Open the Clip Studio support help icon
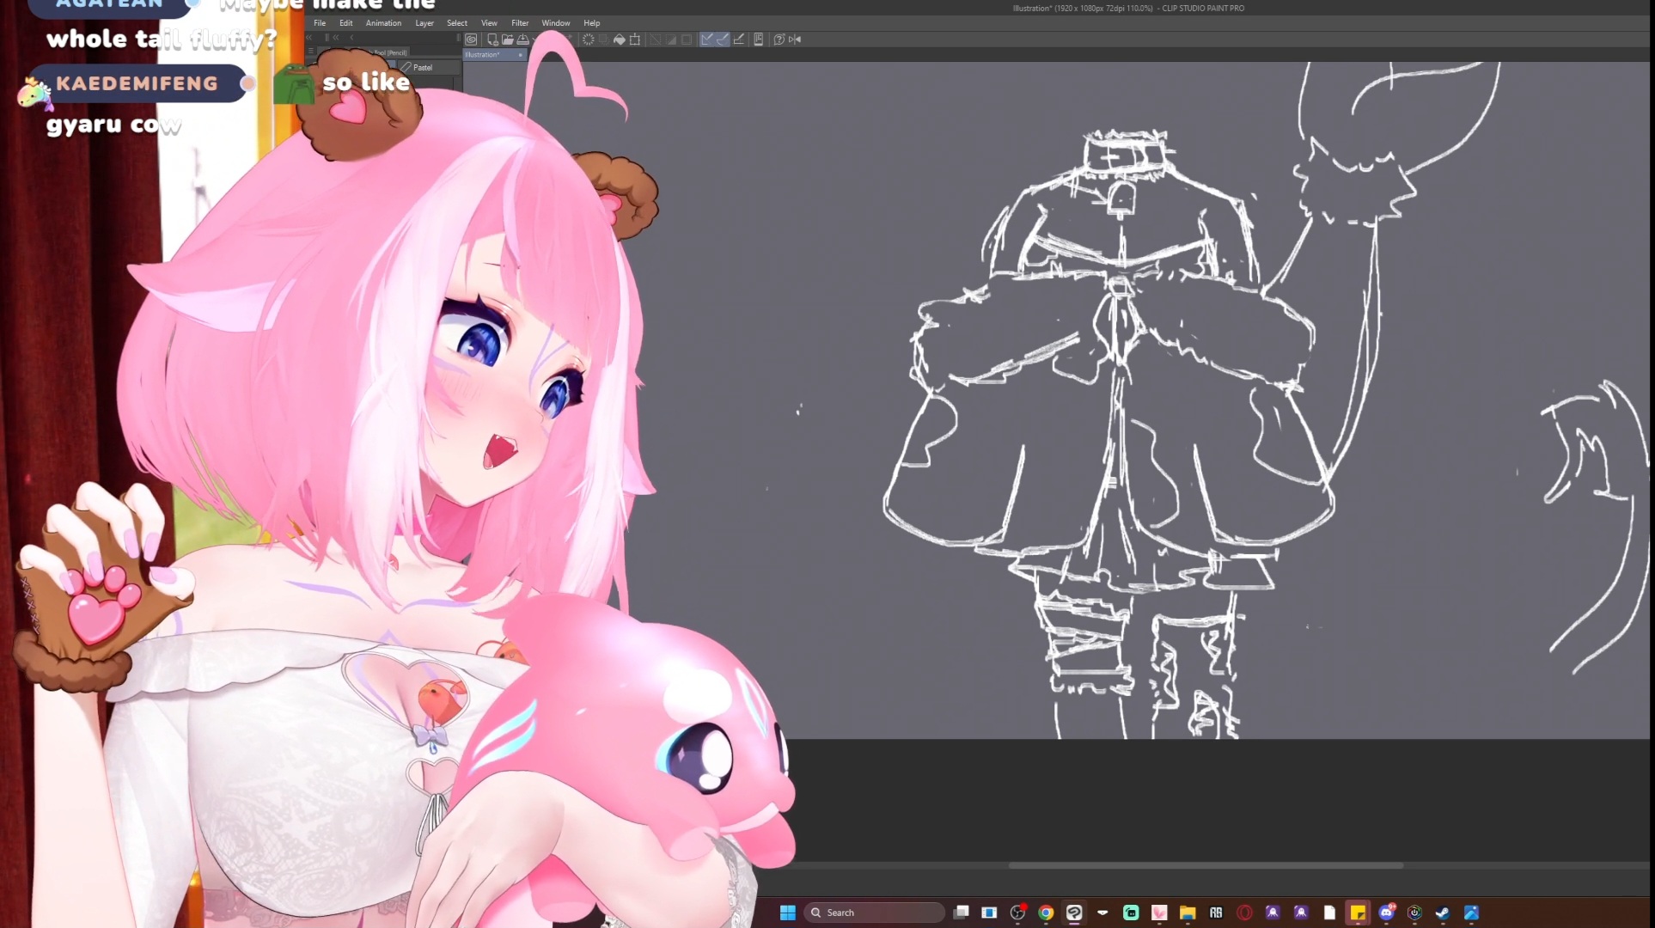Image resolution: width=1655 pixels, height=928 pixels. 779,40
